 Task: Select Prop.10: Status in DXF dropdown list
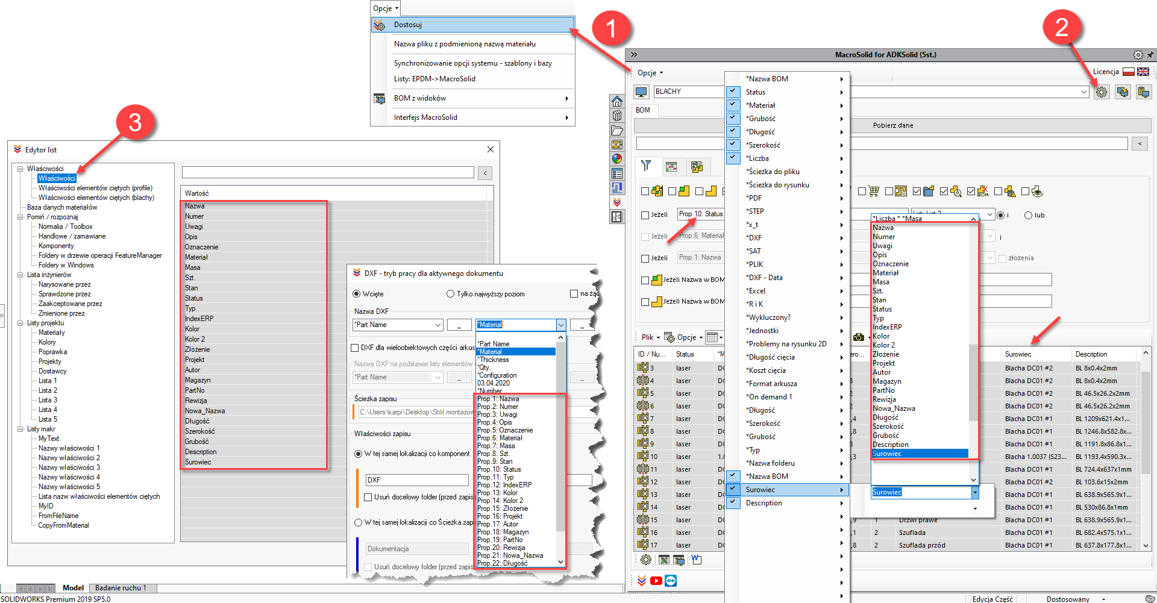[x=516, y=469]
